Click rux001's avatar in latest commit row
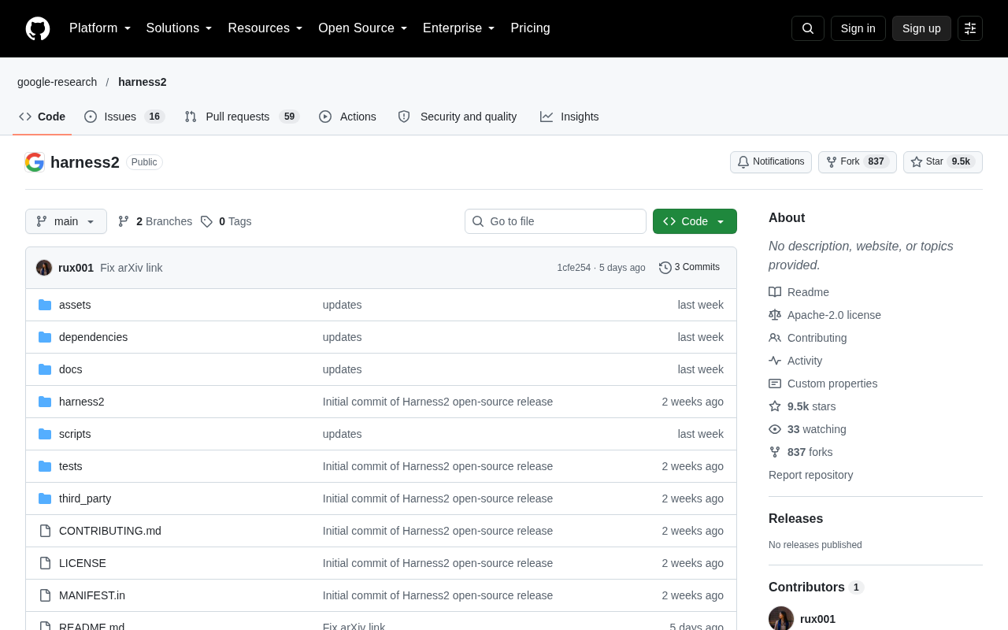1008x630 pixels. (44, 268)
